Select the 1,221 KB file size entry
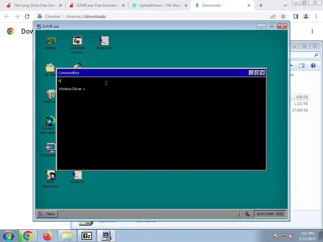 coord(301,103)
